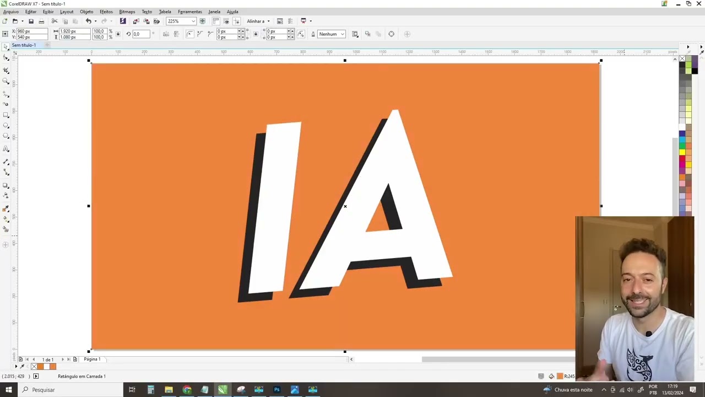Convert rectangle to curves
The image size is (705, 397).
pyautogui.click(x=392, y=34)
